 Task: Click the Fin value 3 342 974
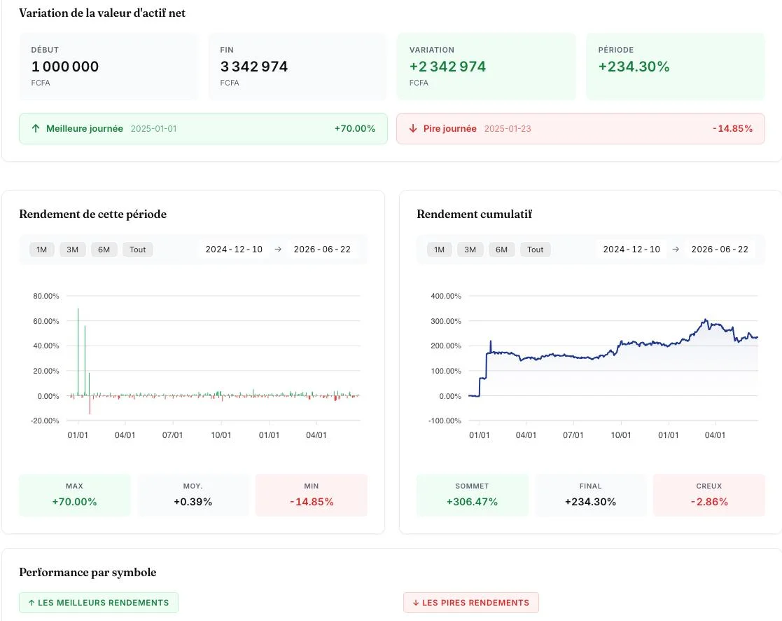(254, 67)
